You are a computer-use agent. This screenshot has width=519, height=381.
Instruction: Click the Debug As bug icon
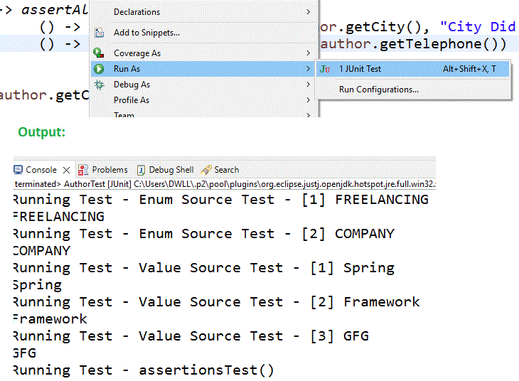[99, 85]
